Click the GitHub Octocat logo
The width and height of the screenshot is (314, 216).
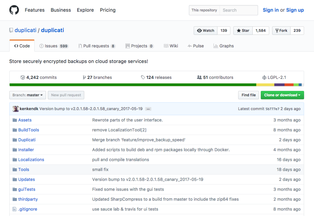[x=14, y=10]
